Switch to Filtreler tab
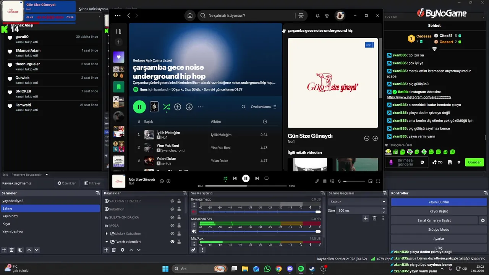 pyautogui.click(x=92, y=183)
